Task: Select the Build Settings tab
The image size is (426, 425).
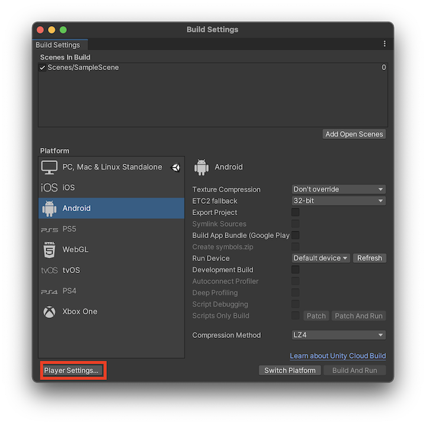Action: 60,45
